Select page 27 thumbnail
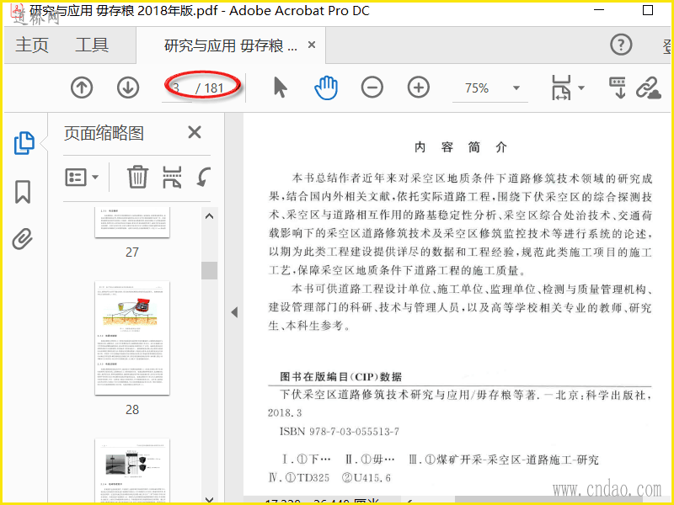This screenshot has width=674, height=505. pos(132,222)
